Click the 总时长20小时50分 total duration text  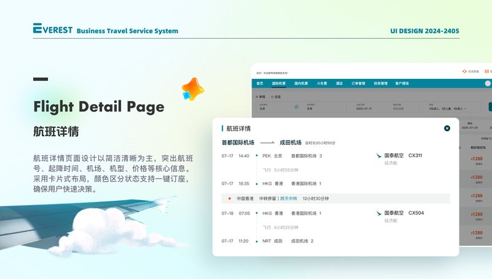coord(320,143)
